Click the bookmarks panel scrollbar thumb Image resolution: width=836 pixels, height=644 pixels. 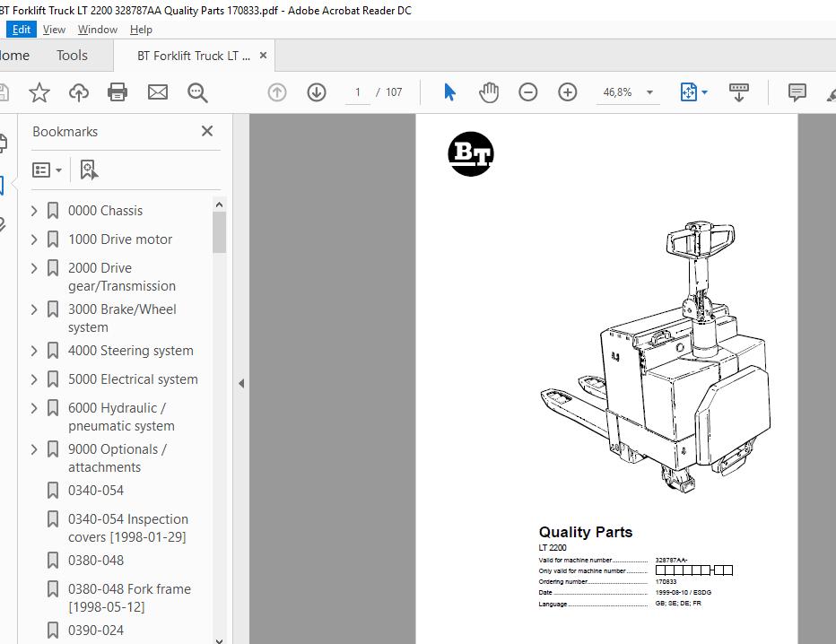pyautogui.click(x=219, y=232)
